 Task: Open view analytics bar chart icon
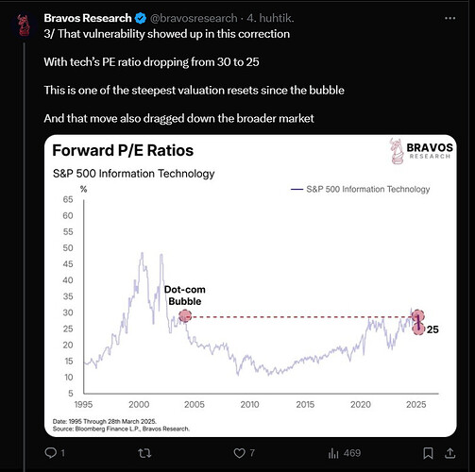tap(333, 453)
